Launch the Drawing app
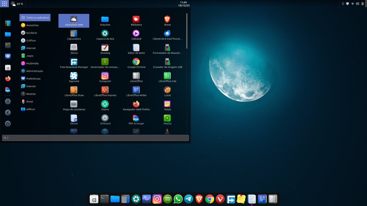This screenshot has width=367, height=206. click(105, 49)
